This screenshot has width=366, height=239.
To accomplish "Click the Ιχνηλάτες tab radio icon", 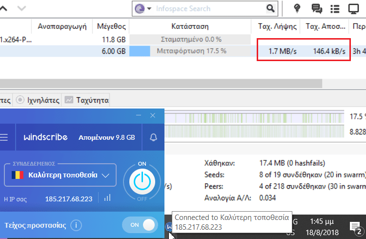I will pos(20,100).
